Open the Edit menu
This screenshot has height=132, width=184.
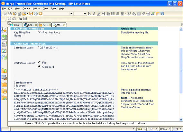(x=10, y=9)
